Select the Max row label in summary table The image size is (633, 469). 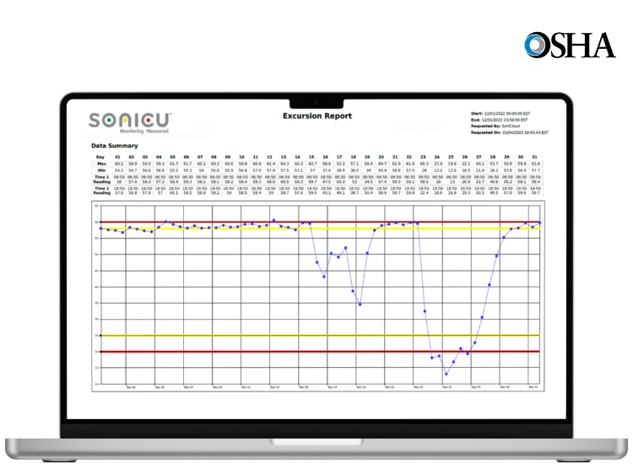coord(101,164)
